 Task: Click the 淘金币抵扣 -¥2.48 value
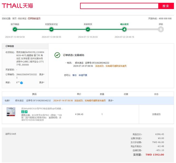(161, 146)
